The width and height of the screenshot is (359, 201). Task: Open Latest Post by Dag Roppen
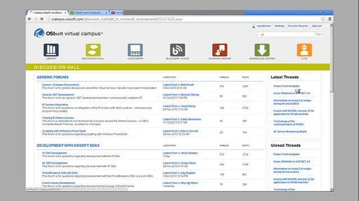pyautogui.click(x=179, y=173)
